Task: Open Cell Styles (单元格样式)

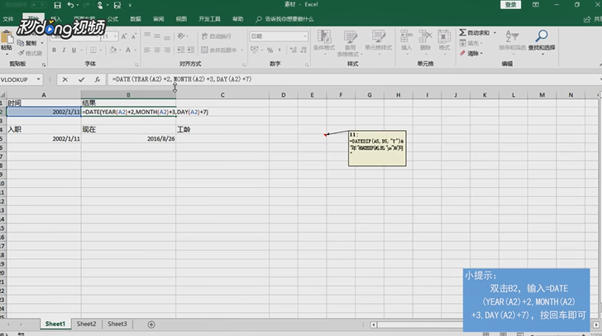Action: pyautogui.click(x=378, y=41)
